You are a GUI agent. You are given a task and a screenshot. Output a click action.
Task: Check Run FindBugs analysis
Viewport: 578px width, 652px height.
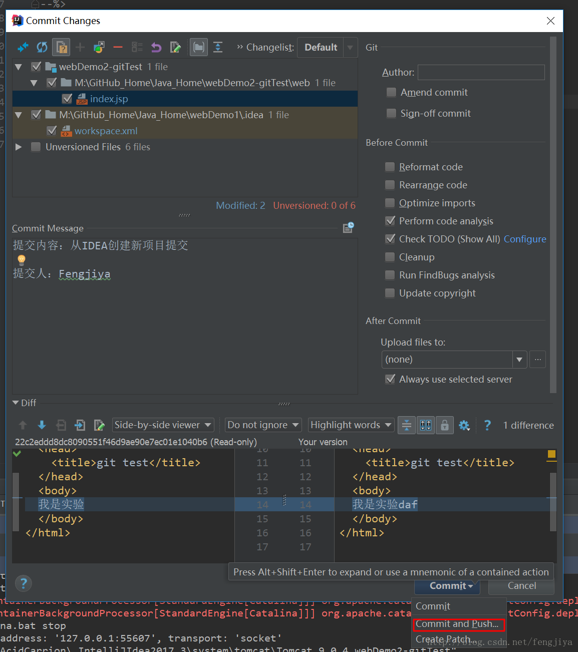pos(390,275)
